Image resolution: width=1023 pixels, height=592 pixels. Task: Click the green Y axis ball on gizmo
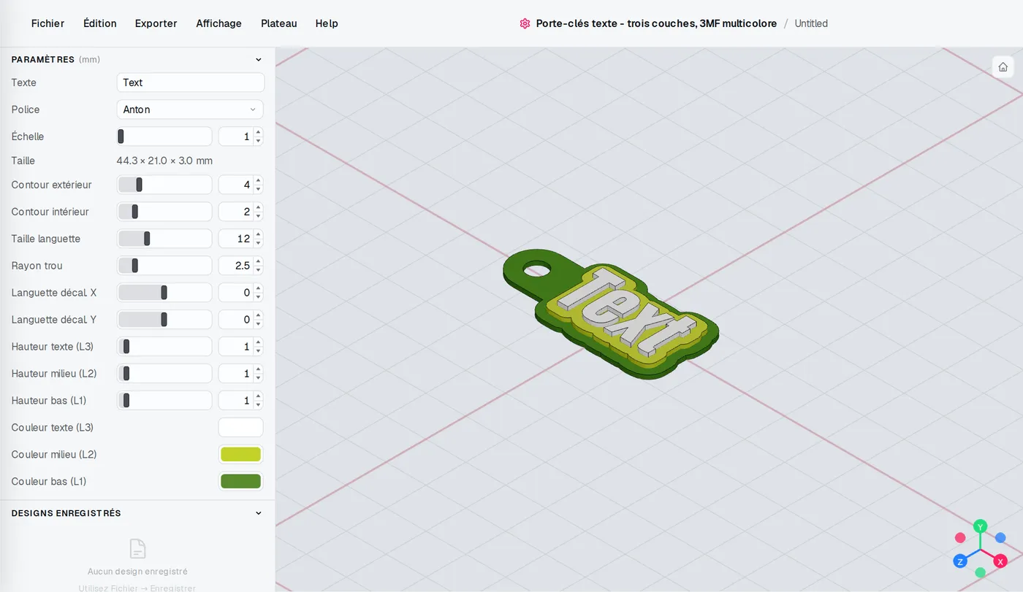[x=981, y=526]
